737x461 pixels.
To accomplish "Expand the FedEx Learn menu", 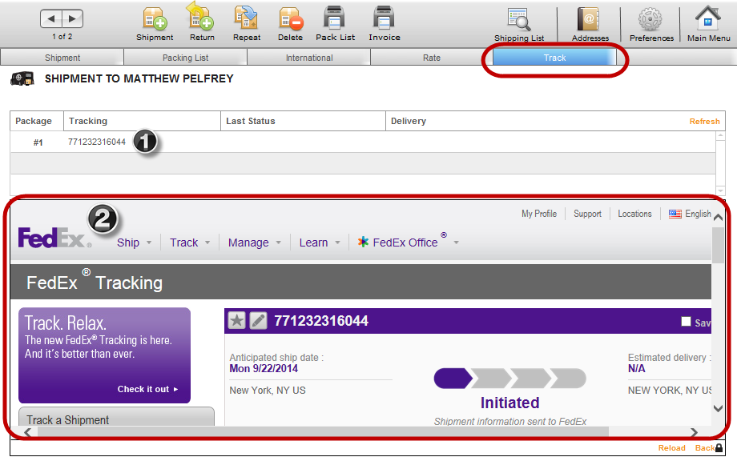I will (x=320, y=243).
